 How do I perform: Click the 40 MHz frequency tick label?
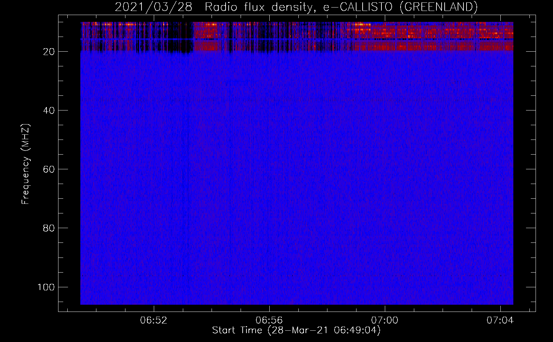(49, 110)
